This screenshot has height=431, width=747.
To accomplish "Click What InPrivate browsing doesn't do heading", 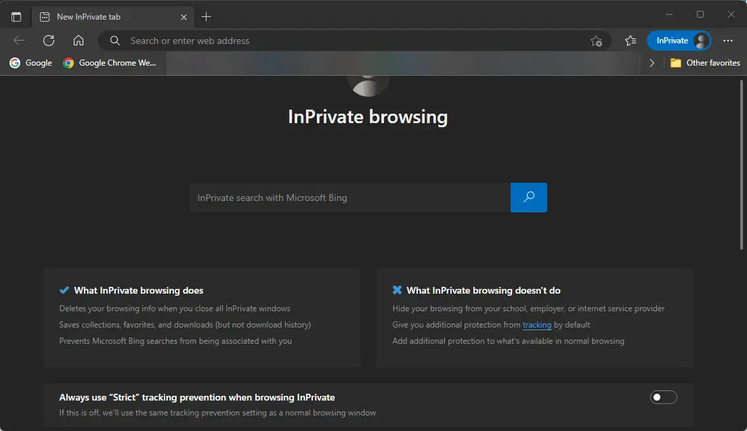I will pos(484,290).
